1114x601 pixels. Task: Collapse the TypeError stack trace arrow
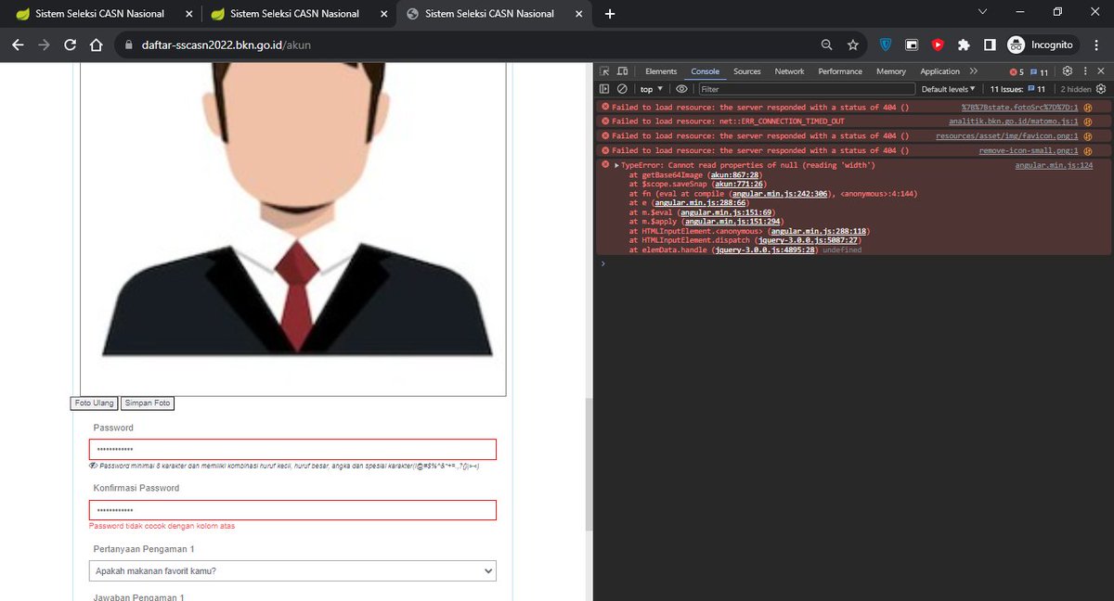click(617, 165)
